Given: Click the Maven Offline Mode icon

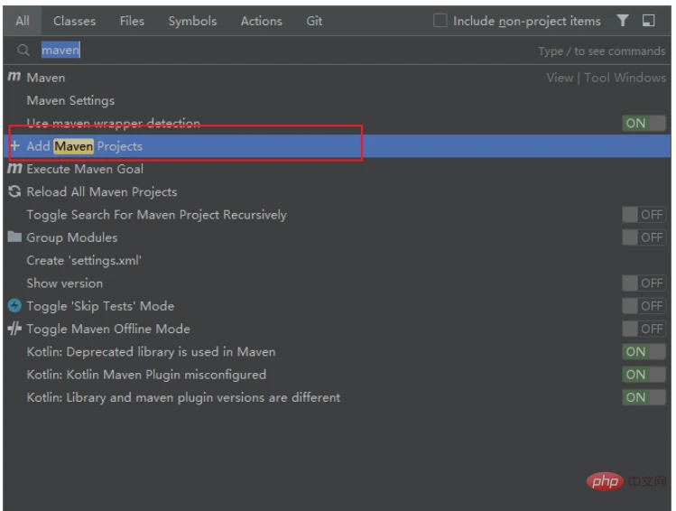Looking at the screenshot, I should point(14,329).
